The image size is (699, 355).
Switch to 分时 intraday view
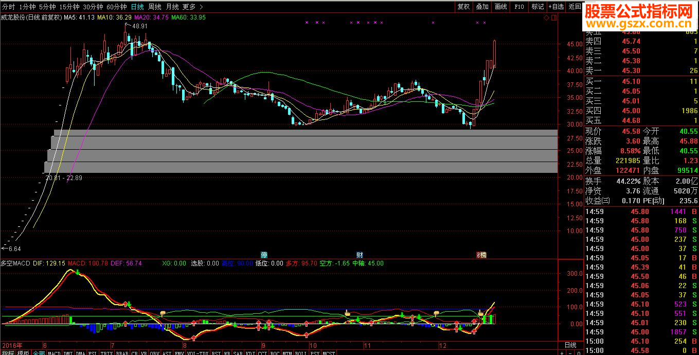click(x=8, y=7)
